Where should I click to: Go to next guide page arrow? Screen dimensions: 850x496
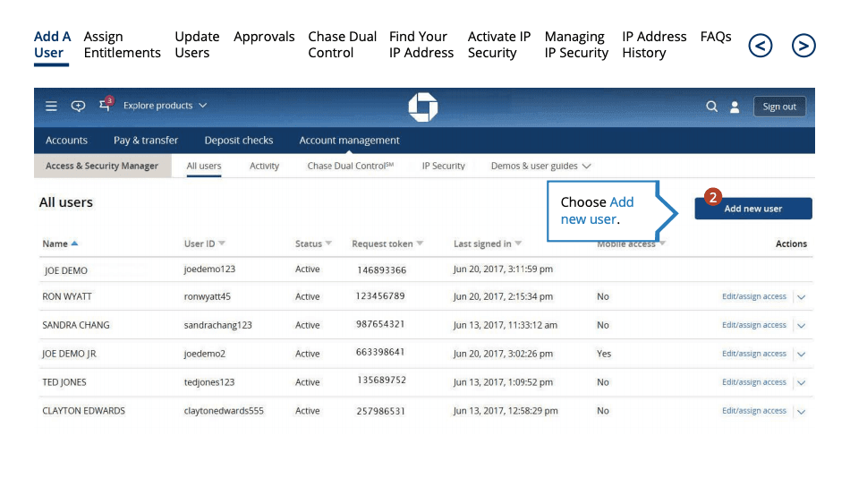coord(803,46)
